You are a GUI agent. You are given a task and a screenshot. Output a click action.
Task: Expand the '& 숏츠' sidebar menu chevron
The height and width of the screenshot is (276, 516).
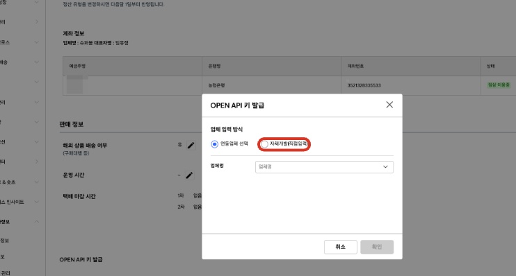[x=37, y=182]
